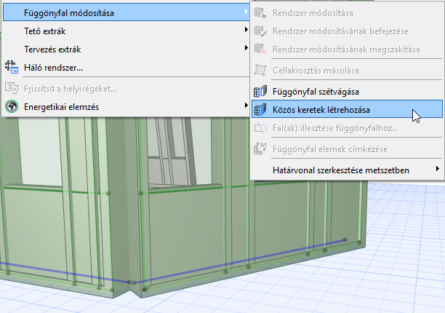Click the greyed Rendszer módosítása text

(x=313, y=13)
